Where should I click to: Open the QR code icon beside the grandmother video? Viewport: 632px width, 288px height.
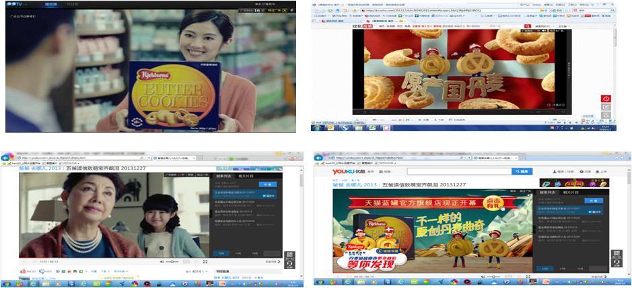[x=289, y=256]
